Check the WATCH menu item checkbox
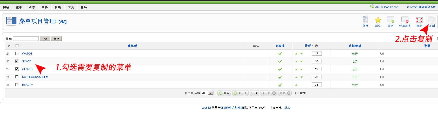 [17, 53]
